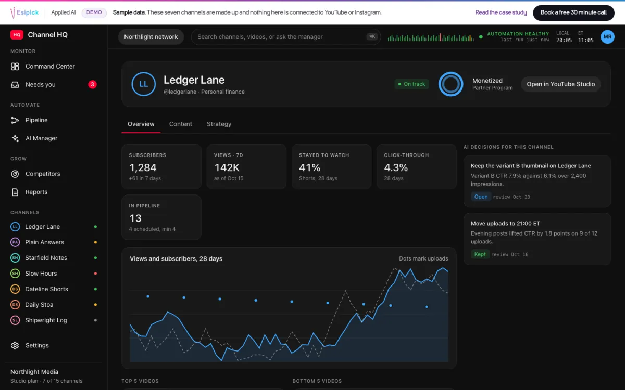Click the On track status pill

pyautogui.click(x=411, y=84)
